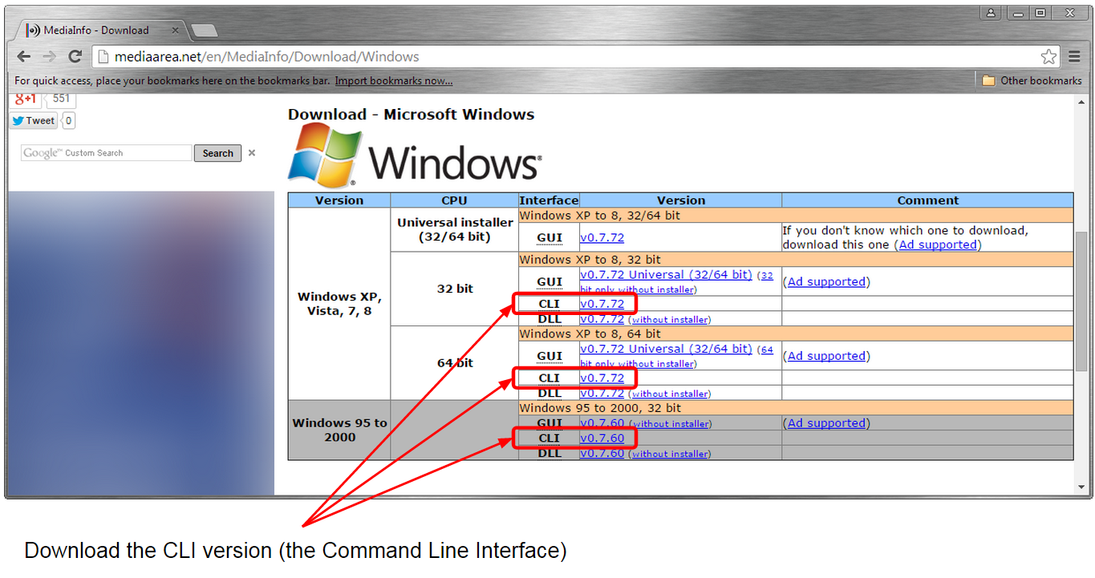
Task: Click the 'Download - Microsoft Windows' heading
Action: click(411, 114)
